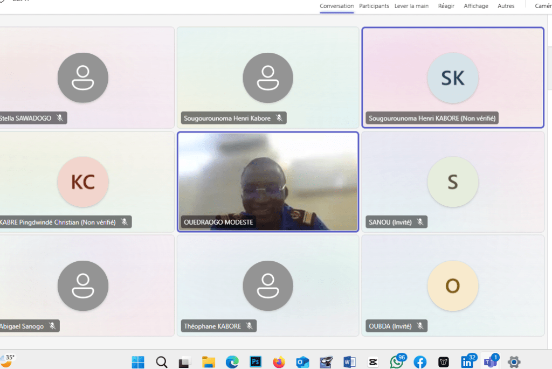Image resolution: width=552 pixels, height=369 pixels.
Task: Click Abigael Sanogo's placeholder avatar
Action: tap(83, 286)
